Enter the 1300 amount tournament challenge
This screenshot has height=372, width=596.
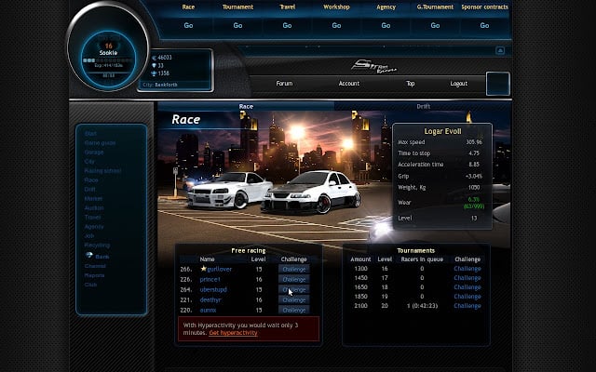click(467, 269)
